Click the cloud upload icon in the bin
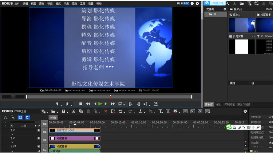The width and height of the screenshot is (273, 154). tap(207, 3)
